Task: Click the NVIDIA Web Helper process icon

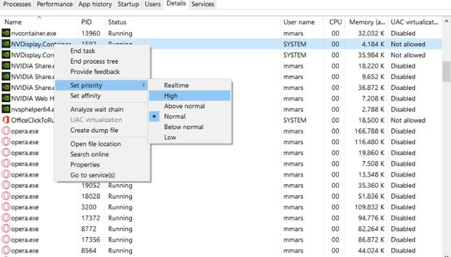Action: [6, 98]
